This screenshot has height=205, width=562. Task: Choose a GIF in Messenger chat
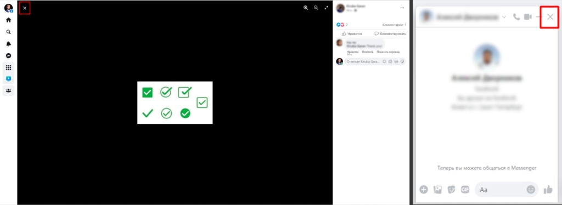pos(465,190)
